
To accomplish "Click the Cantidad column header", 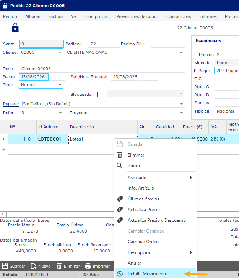I will coord(167,127).
